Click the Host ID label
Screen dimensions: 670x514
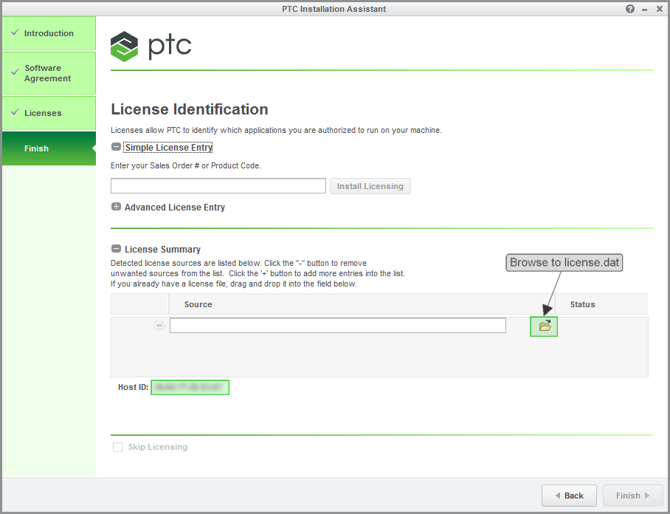tap(133, 388)
